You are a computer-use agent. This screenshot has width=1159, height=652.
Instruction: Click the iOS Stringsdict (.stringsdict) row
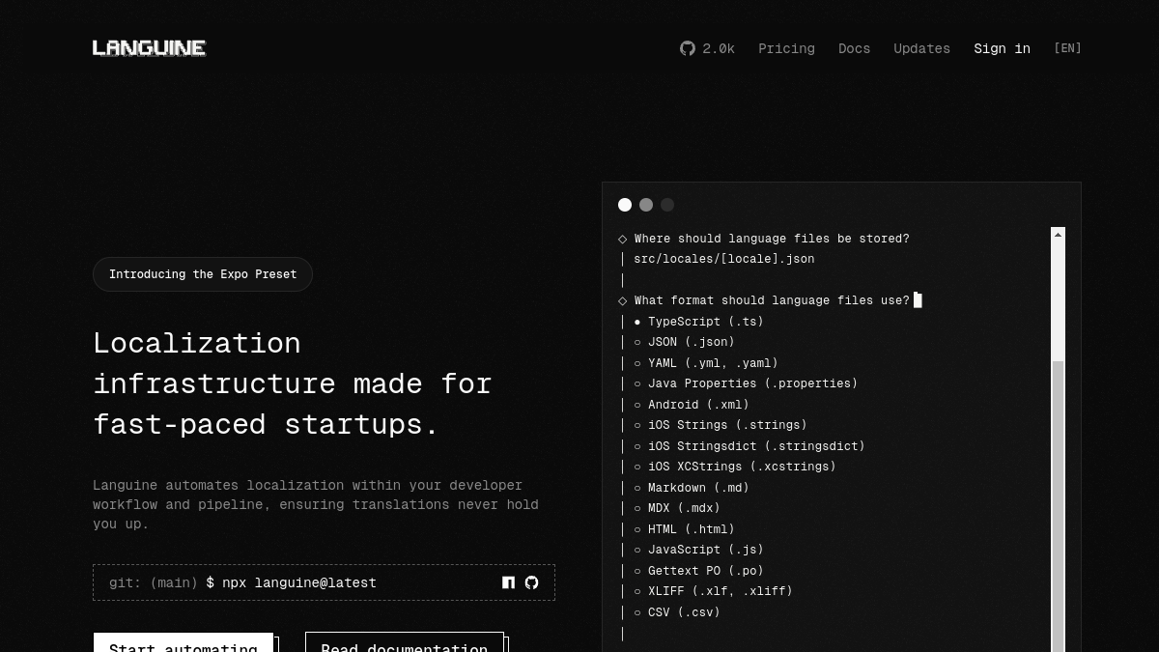[749, 446]
